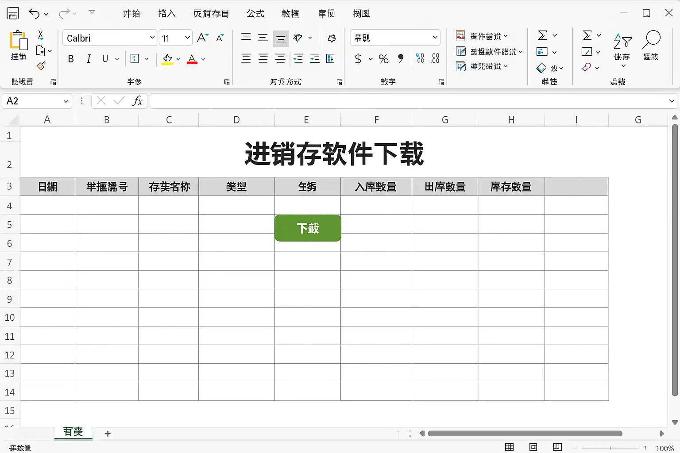Toggle Bold formatting
The image size is (680, 453).
71,59
